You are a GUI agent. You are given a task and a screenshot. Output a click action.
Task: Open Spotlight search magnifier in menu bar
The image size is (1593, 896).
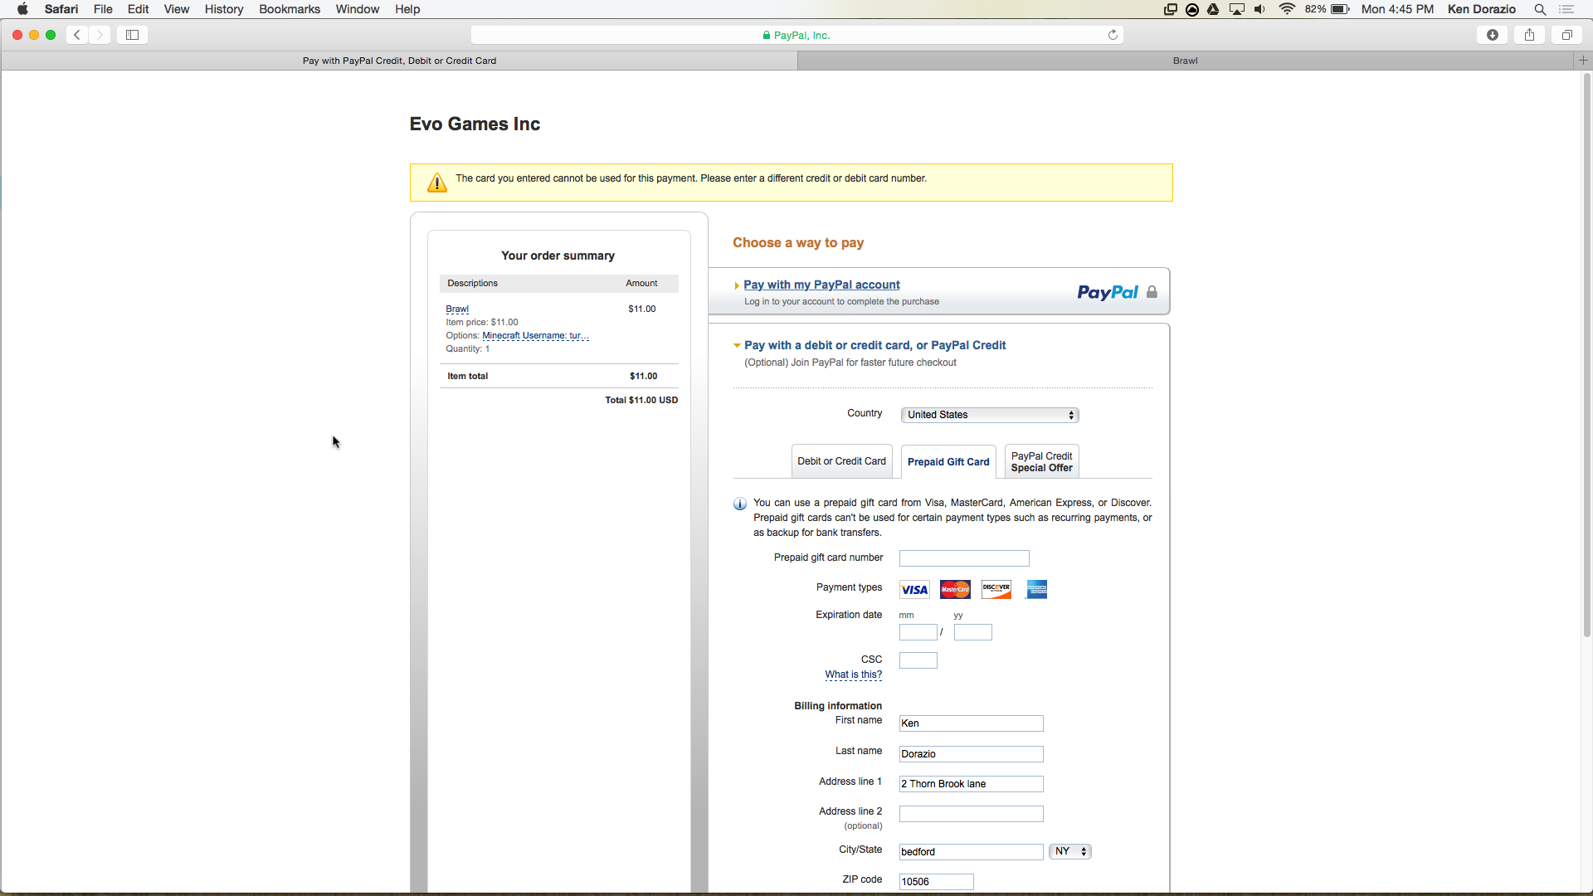1540,9
